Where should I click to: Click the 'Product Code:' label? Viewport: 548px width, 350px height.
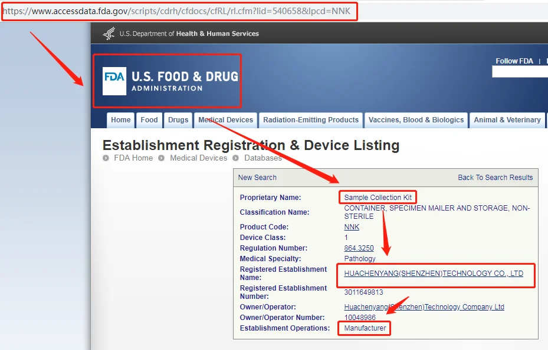tap(264, 227)
